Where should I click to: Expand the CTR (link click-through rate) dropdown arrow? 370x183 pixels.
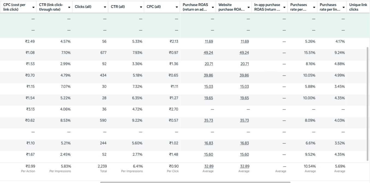pyautogui.click(x=69, y=7)
